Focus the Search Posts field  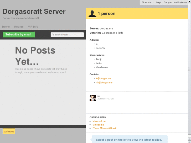67,35
